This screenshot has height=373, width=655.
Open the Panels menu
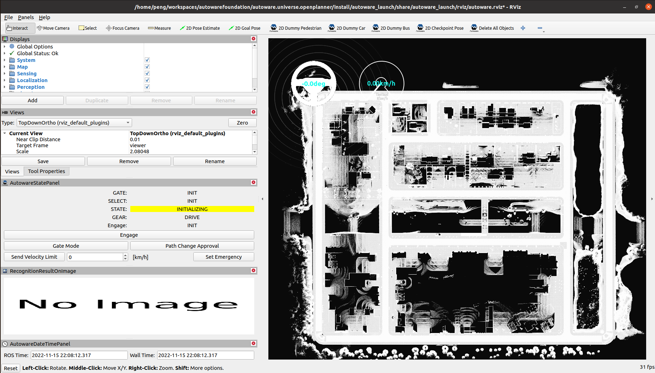(26, 17)
